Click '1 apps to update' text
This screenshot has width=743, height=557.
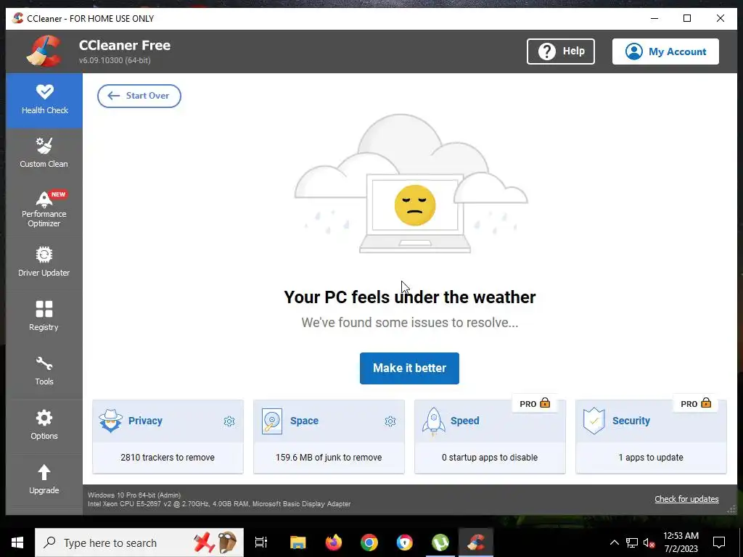(651, 458)
